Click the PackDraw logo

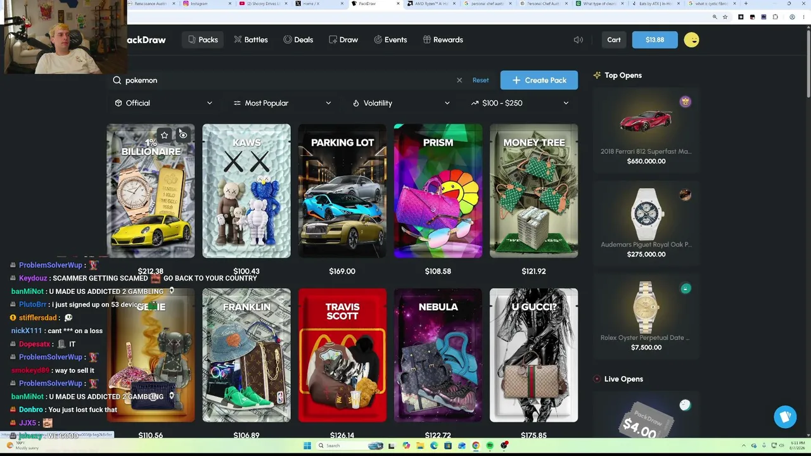tap(146, 40)
